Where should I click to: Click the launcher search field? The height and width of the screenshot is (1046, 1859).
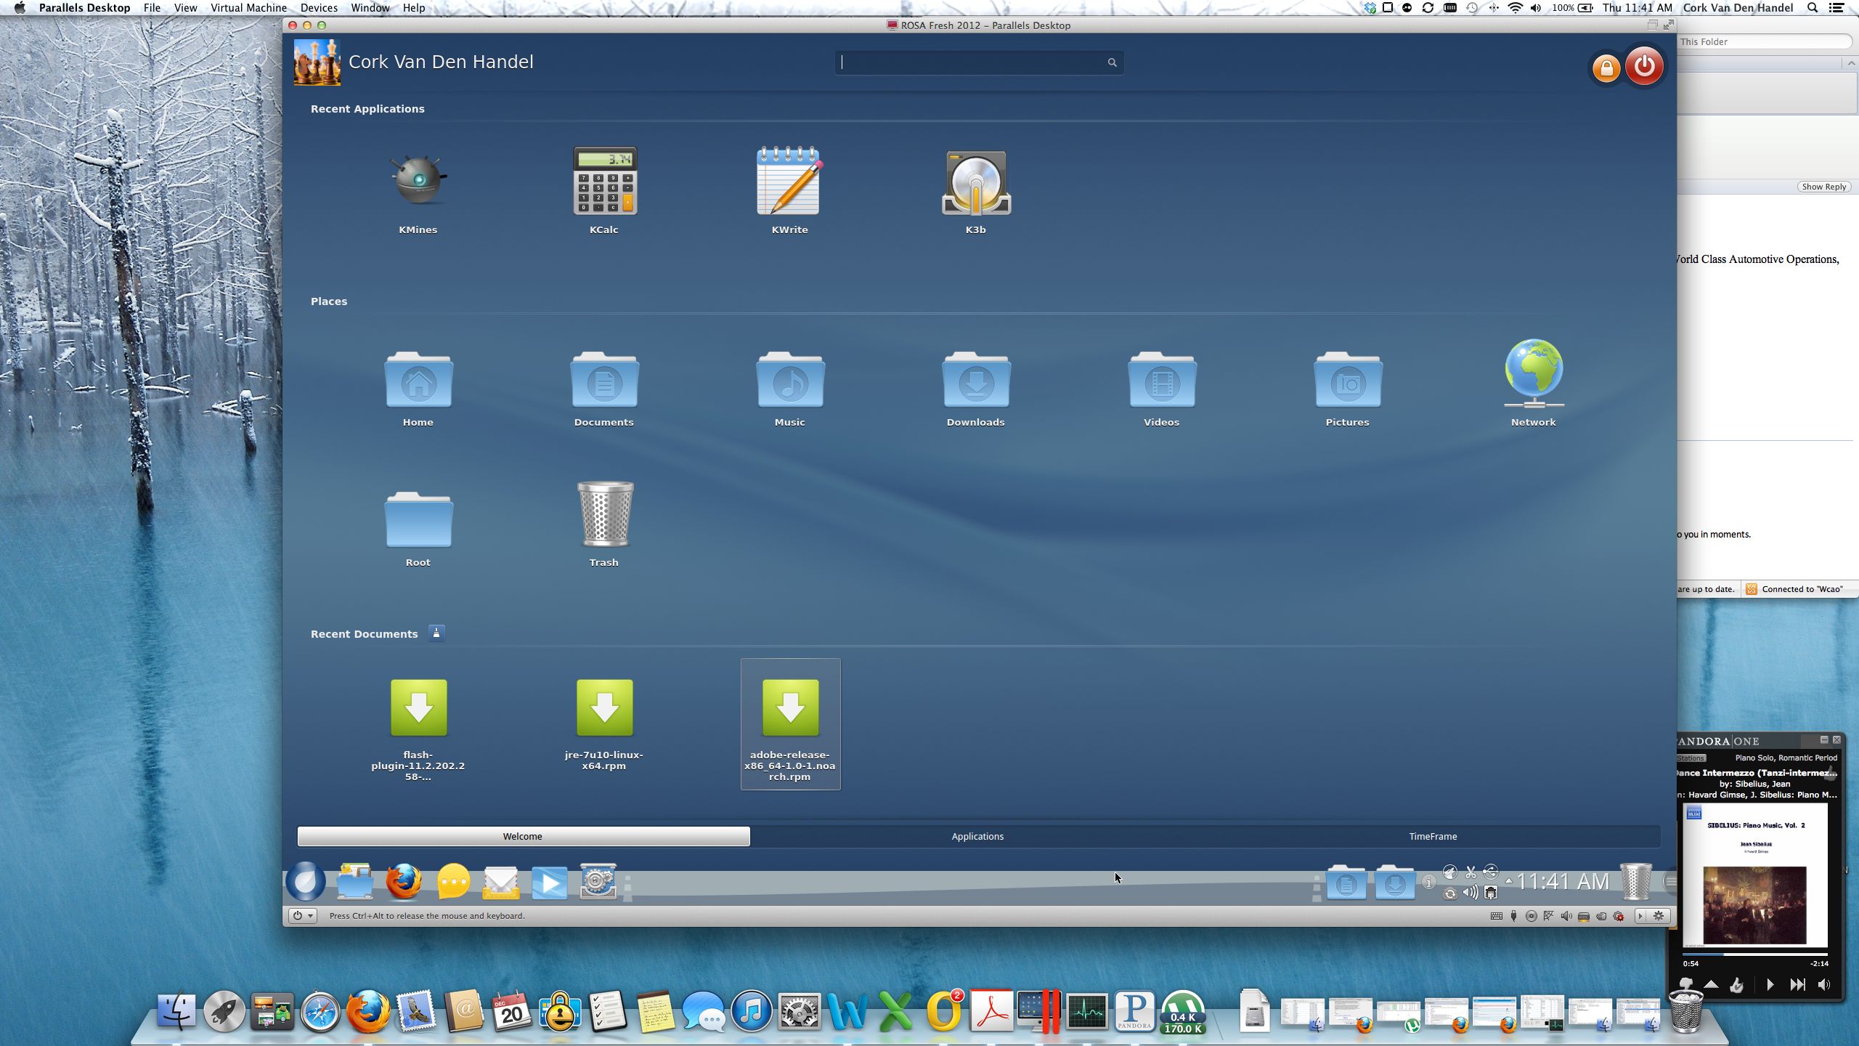(x=973, y=63)
